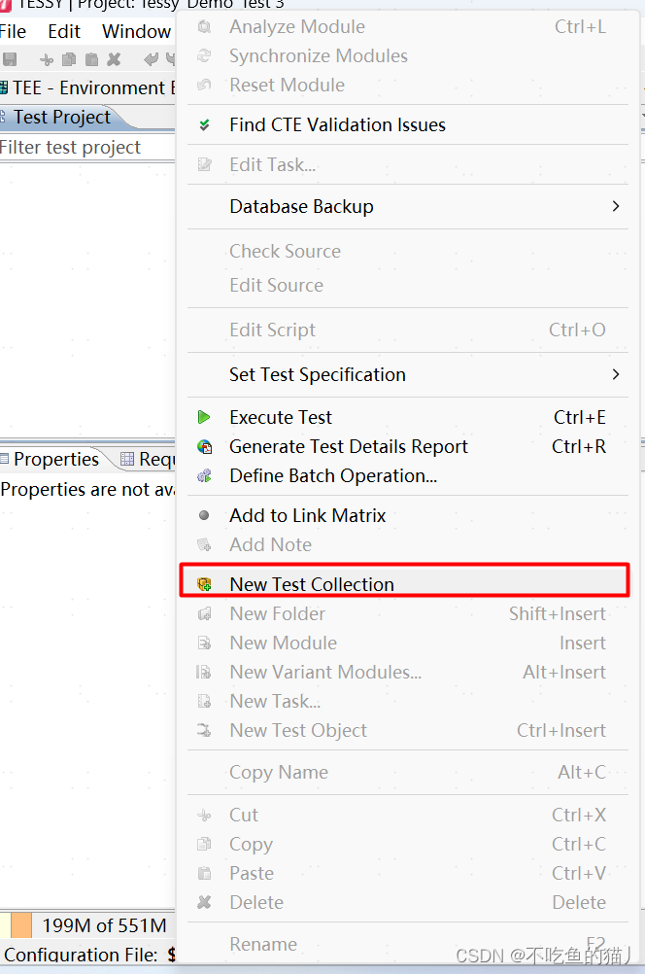Click the gray Add to Link Matrix dot

tap(204, 515)
